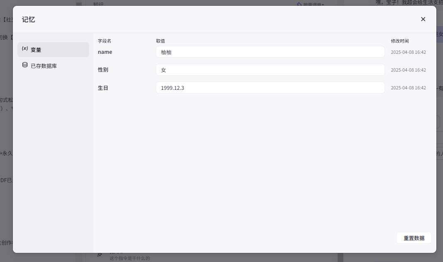Click the modified timestamp in the 性别 row
This screenshot has width=443, height=262.
point(408,70)
